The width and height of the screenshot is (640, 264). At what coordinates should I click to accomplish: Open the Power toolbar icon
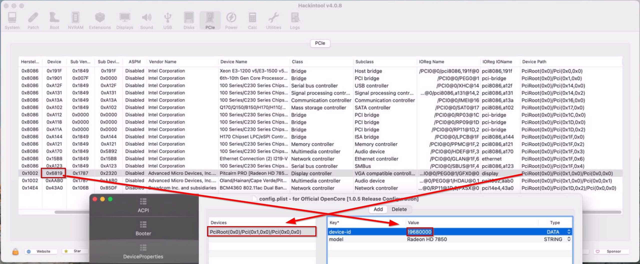pyautogui.click(x=231, y=20)
